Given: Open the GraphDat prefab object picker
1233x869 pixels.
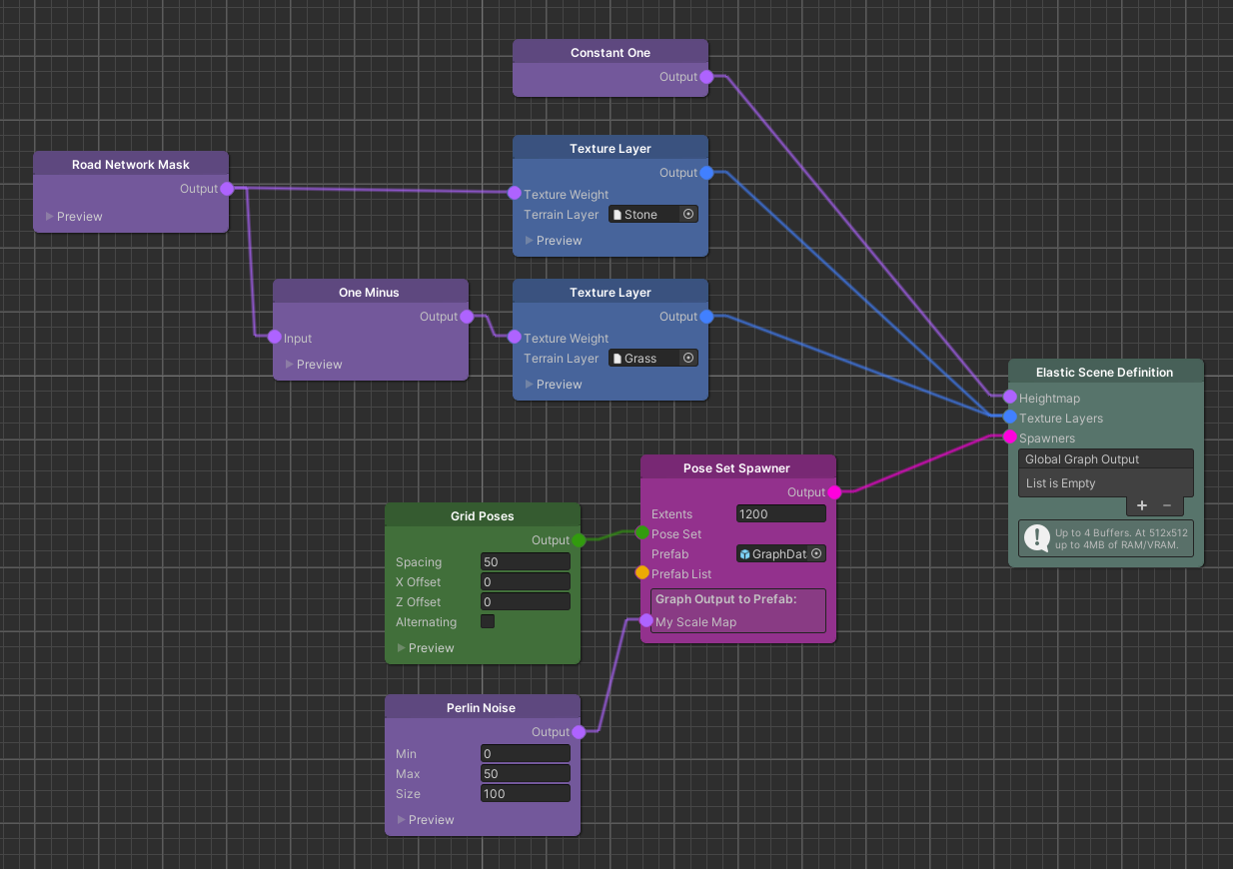Looking at the screenshot, I should pyautogui.click(x=816, y=553).
